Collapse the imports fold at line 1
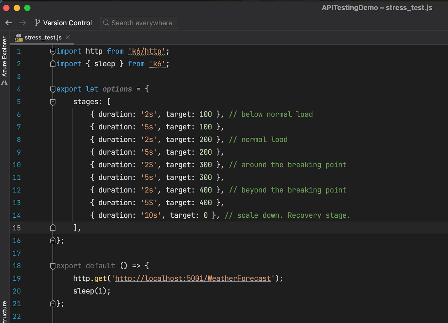The width and height of the screenshot is (448, 323). pos(53,51)
